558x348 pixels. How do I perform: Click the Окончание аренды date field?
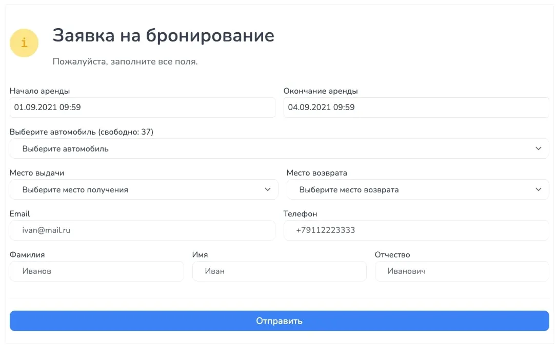416,107
